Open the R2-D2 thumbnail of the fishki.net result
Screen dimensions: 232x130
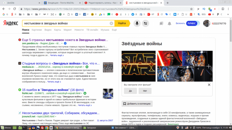(108, 94)
